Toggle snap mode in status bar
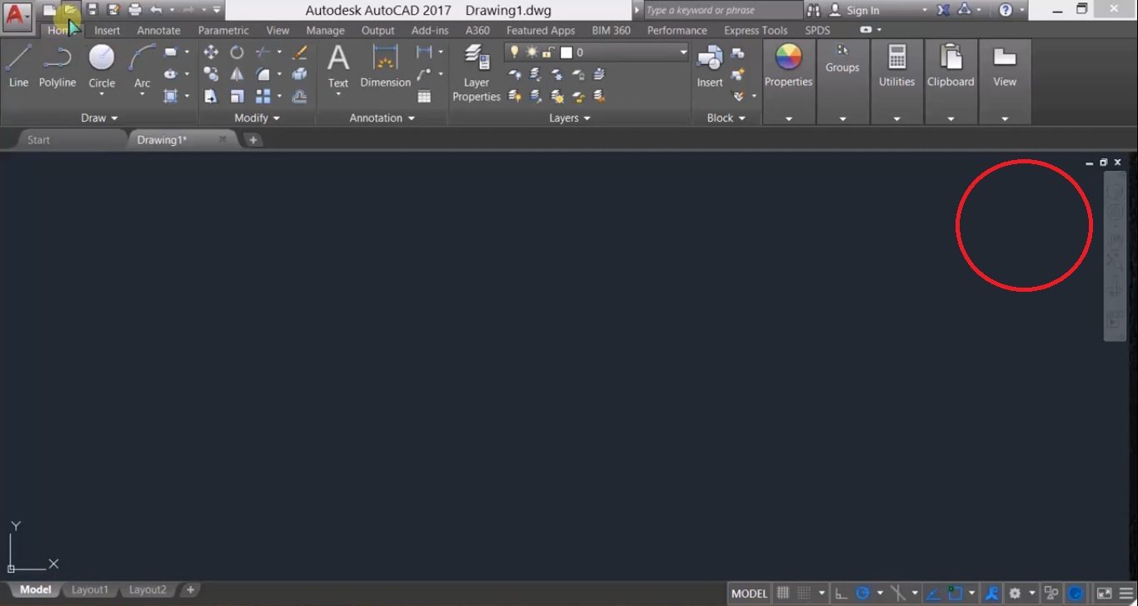 pyautogui.click(x=804, y=593)
